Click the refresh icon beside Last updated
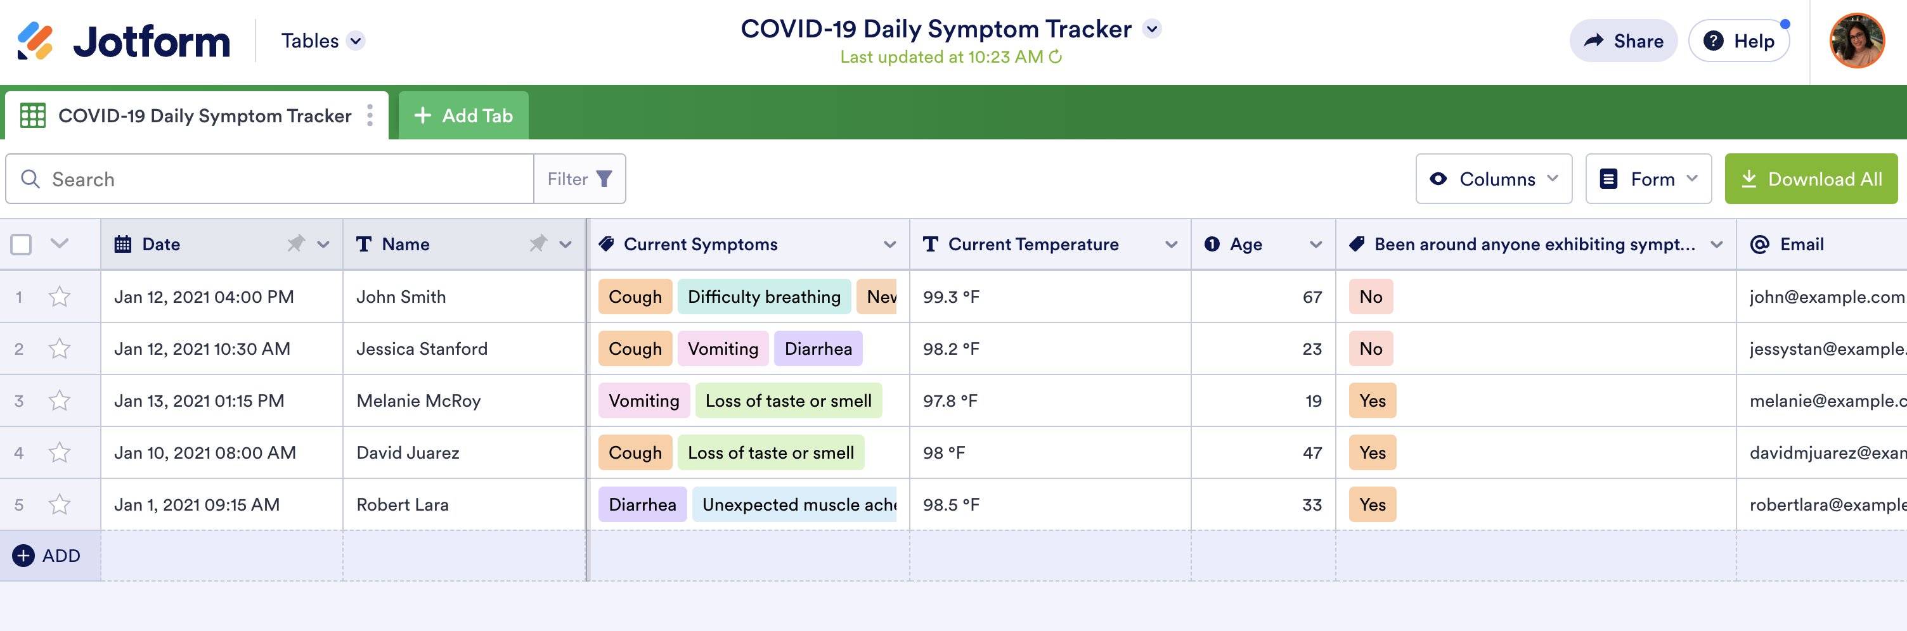 pyautogui.click(x=1056, y=57)
